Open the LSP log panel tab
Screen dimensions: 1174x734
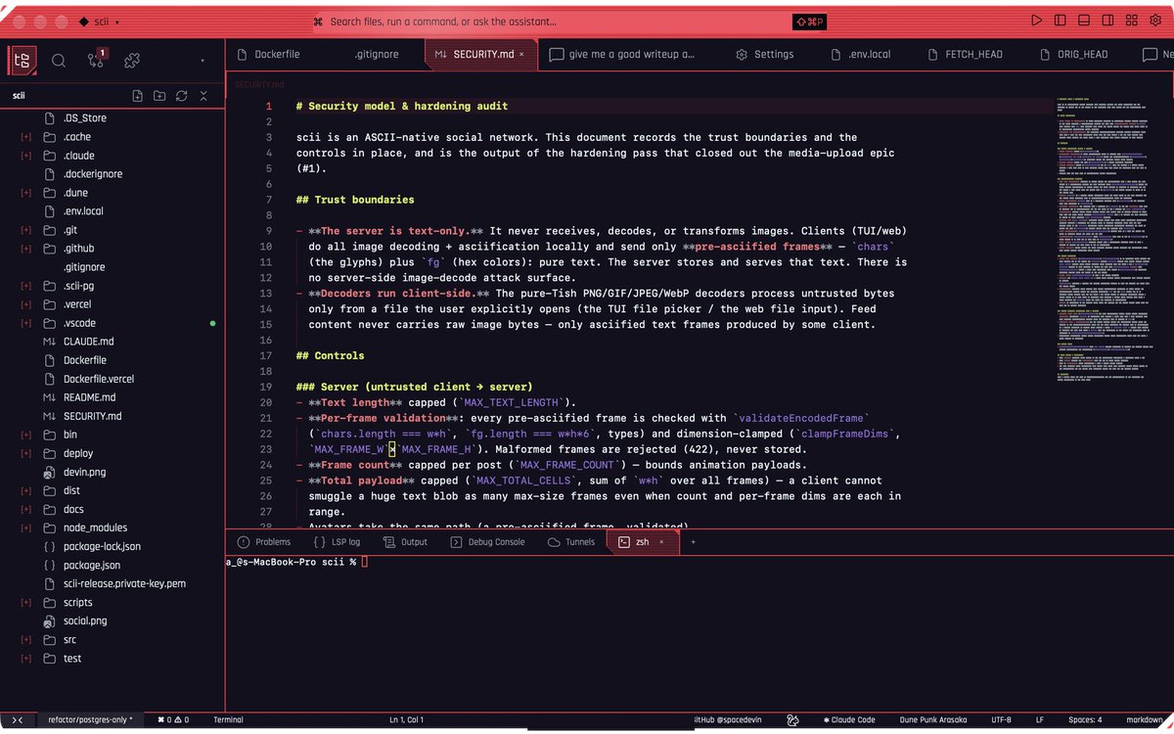pos(337,542)
